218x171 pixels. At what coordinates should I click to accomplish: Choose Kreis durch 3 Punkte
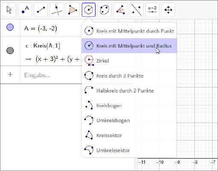click(x=129, y=76)
